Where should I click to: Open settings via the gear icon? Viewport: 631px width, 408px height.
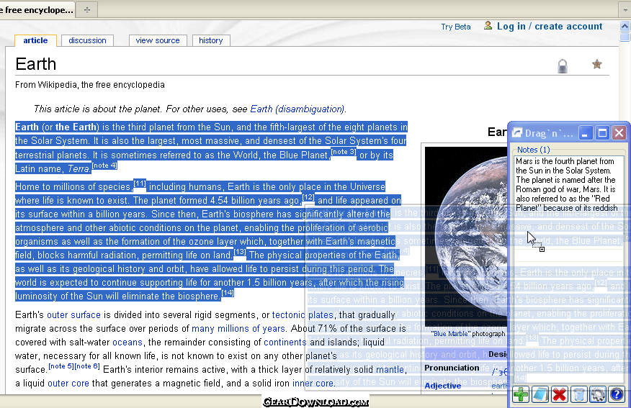pos(598,394)
